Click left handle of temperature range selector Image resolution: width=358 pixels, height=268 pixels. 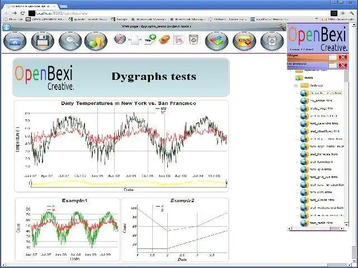click(x=31, y=183)
